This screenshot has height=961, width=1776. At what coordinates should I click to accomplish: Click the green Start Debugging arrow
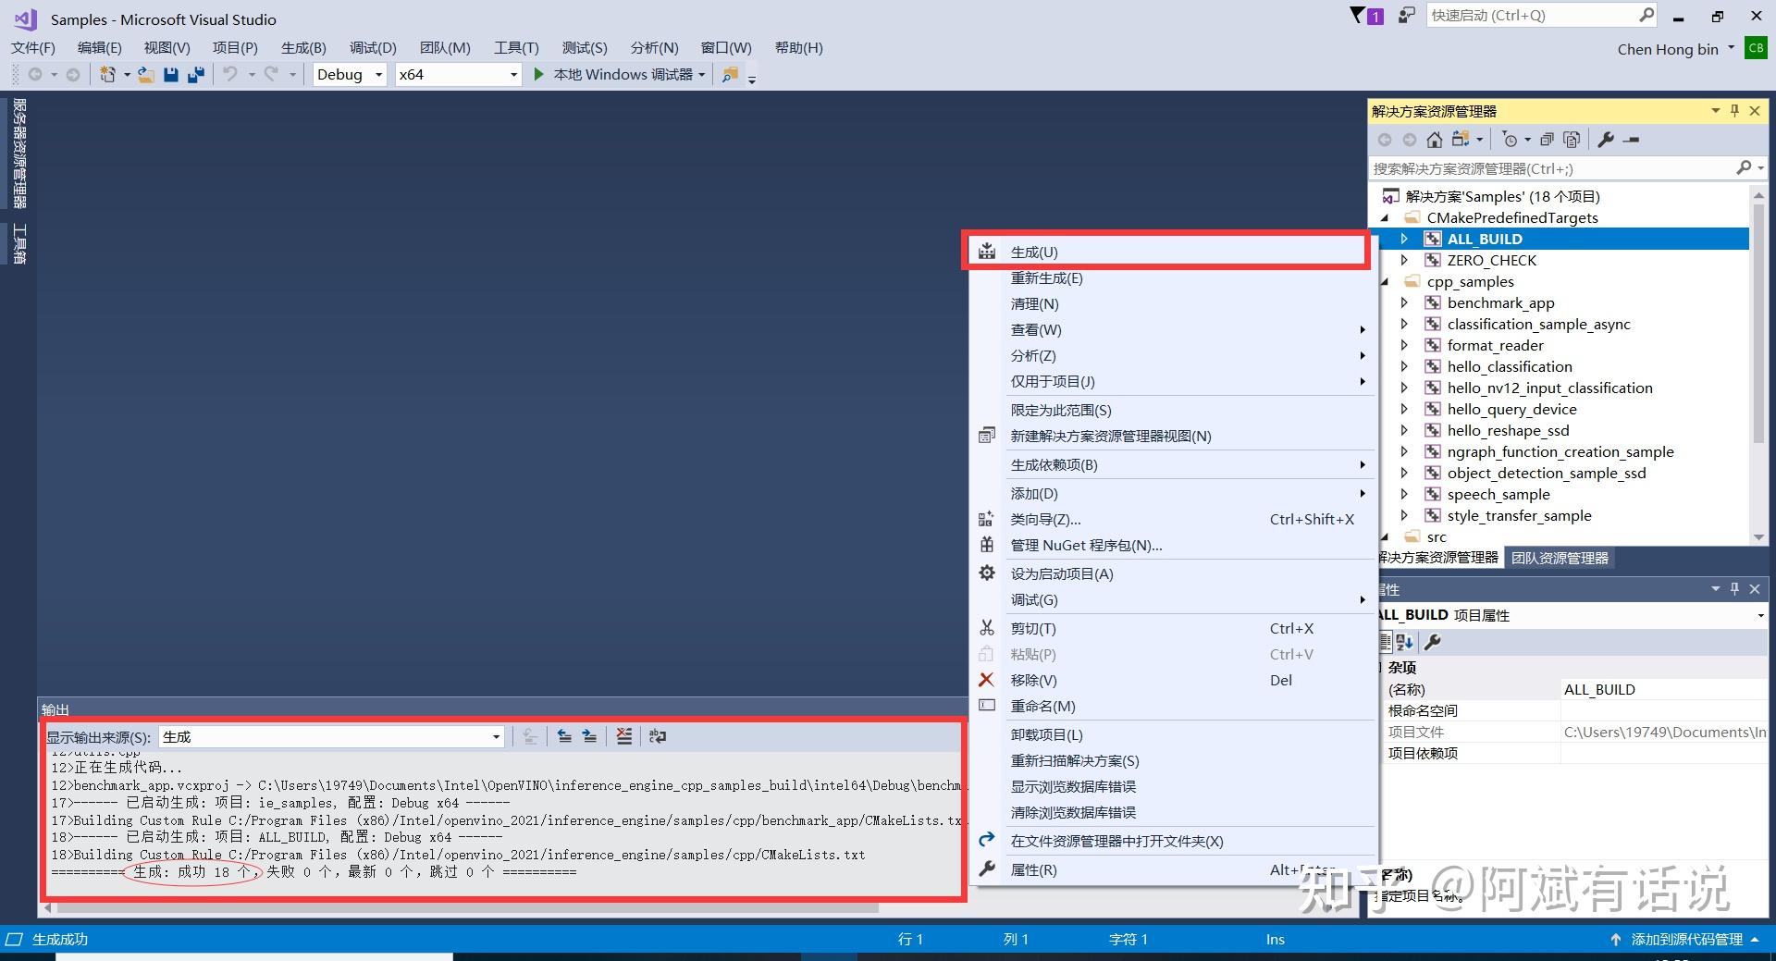click(538, 74)
